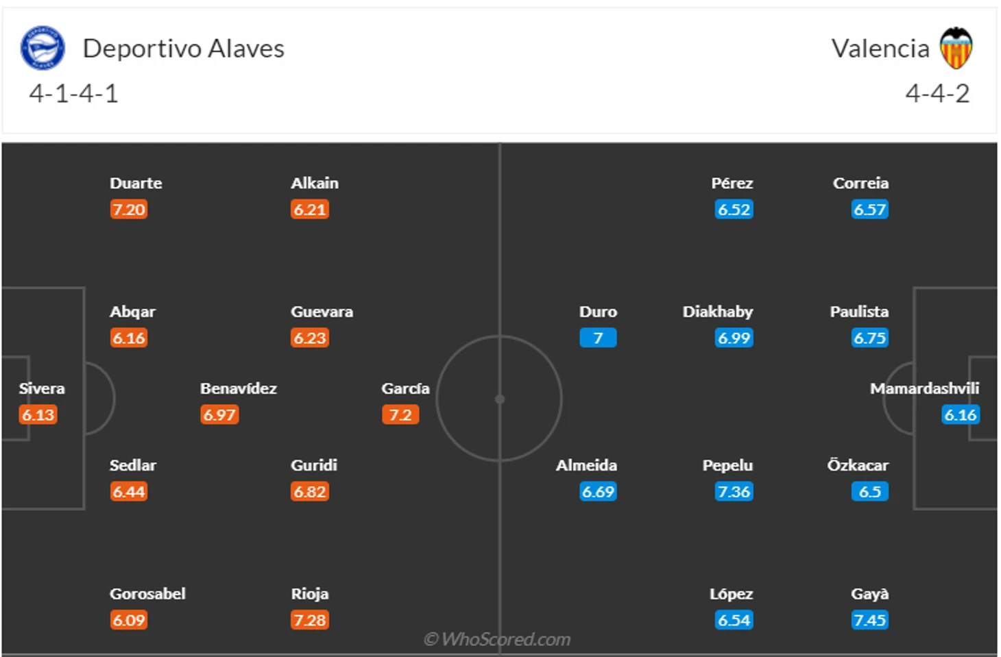Click Mamardashvili's 6.16 rating badge
This screenshot has height=657, width=1001.
point(961,414)
